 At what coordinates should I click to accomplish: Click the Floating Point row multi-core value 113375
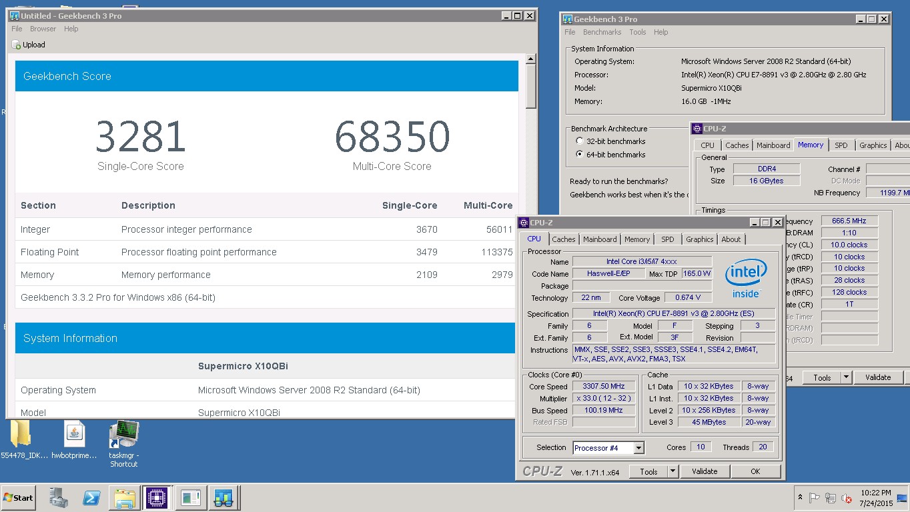[496, 252]
